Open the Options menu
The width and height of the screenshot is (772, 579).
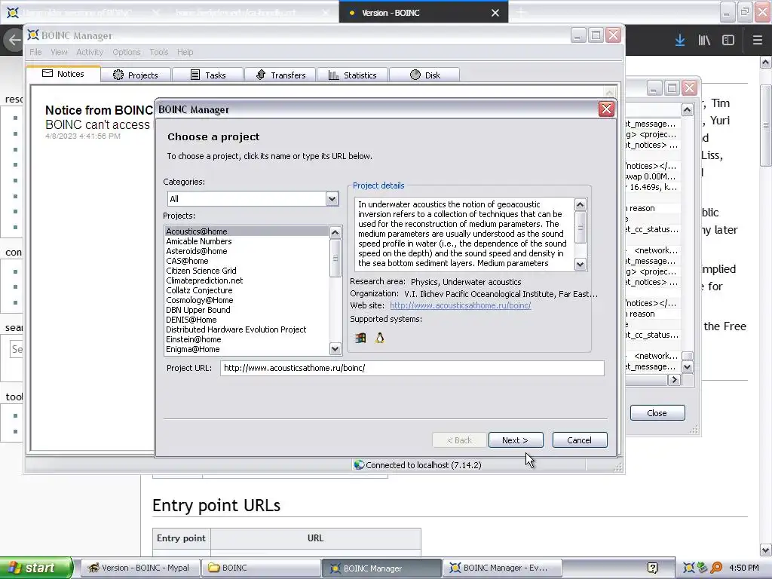point(127,52)
